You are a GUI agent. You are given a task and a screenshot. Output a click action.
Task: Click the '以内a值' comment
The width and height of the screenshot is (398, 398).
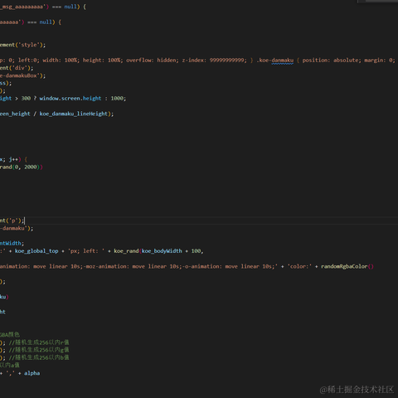pyautogui.click(x=10, y=365)
